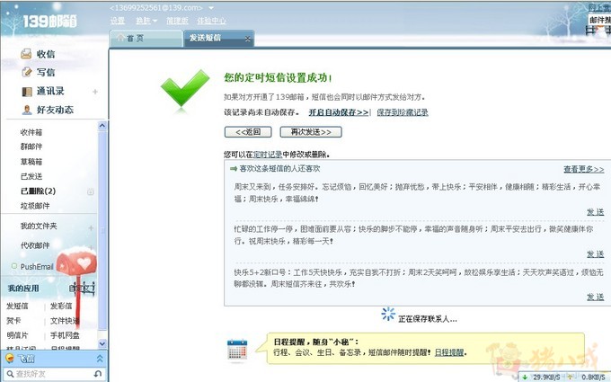The image size is (611, 382).
Task: Open 我的文件夹
Action: (39, 227)
